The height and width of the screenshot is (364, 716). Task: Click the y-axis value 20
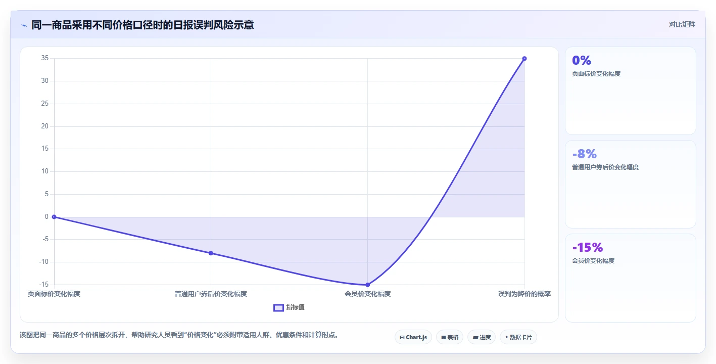[45, 126]
